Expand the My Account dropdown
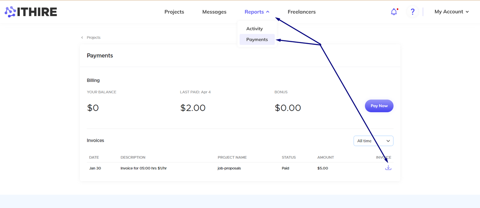Image resolution: width=480 pixels, height=208 pixels. point(452,12)
